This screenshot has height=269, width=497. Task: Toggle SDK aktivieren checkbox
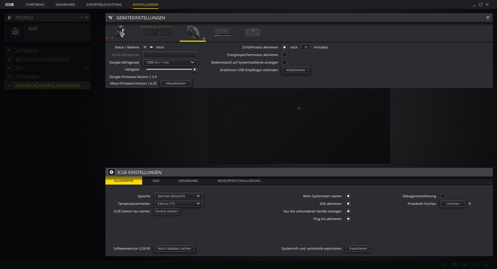(348, 204)
